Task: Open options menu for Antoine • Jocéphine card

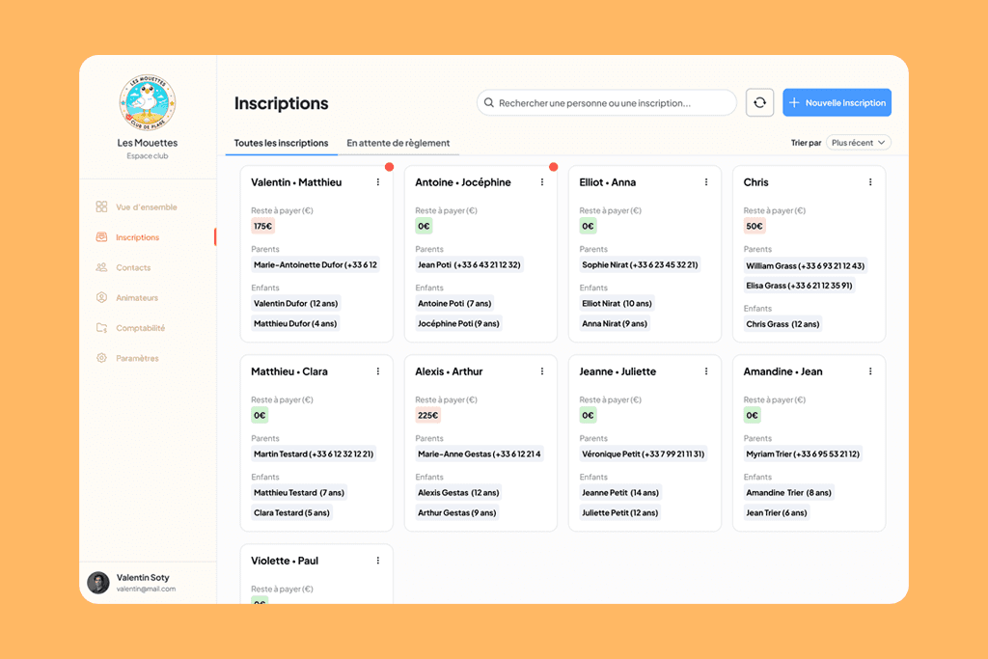Action: pyautogui.click(x=542, y=182)
